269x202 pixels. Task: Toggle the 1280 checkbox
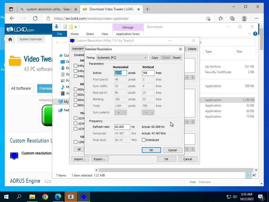[75, 142]
